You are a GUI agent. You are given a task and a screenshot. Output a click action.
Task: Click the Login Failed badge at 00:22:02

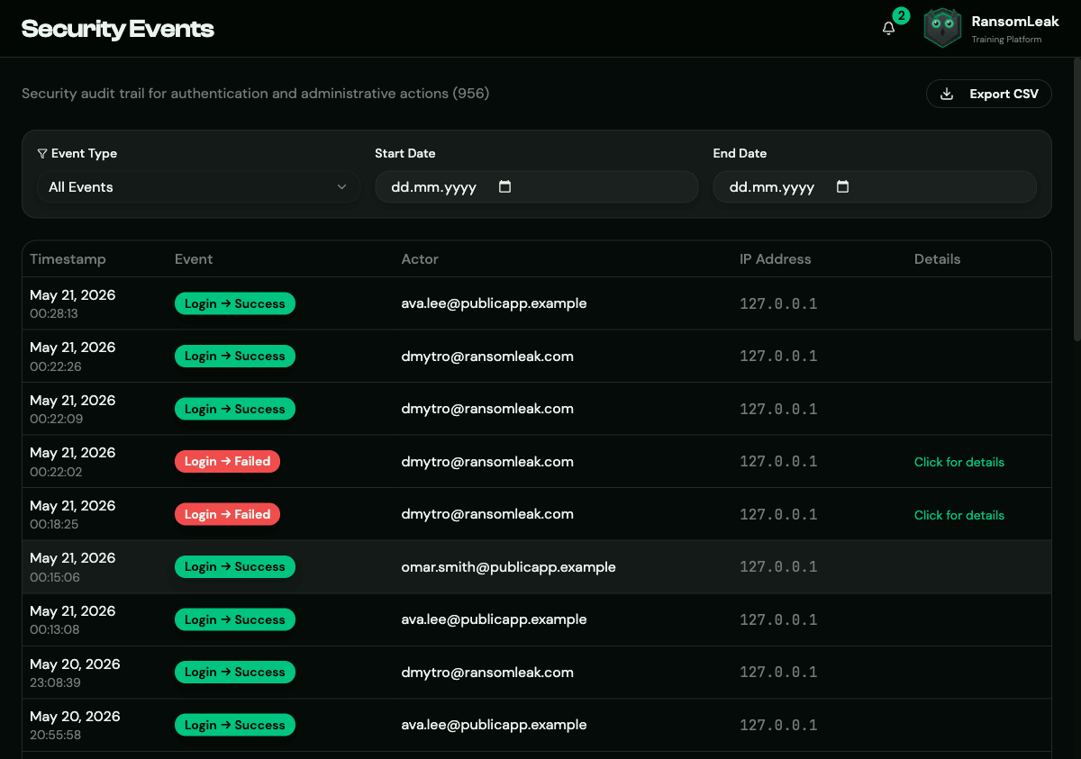[x=228, y=461]
